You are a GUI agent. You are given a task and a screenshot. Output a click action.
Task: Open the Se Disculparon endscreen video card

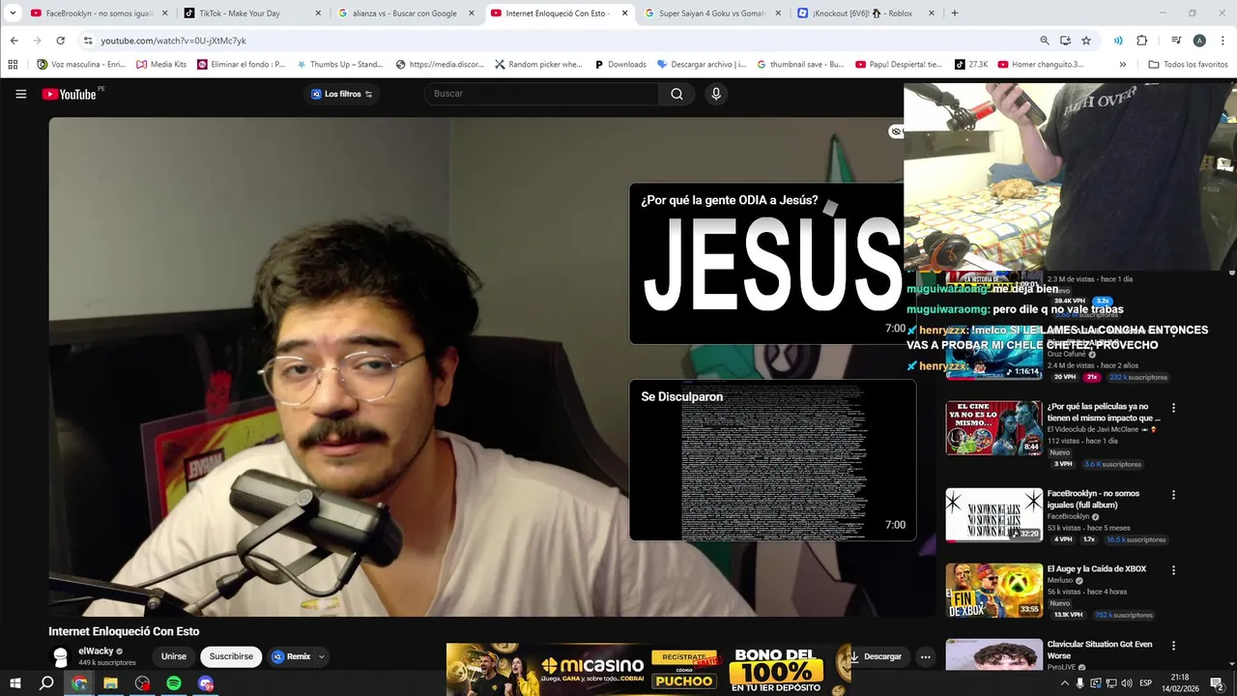[x=772, y=460]
